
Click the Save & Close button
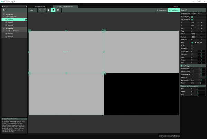point(173,136)
